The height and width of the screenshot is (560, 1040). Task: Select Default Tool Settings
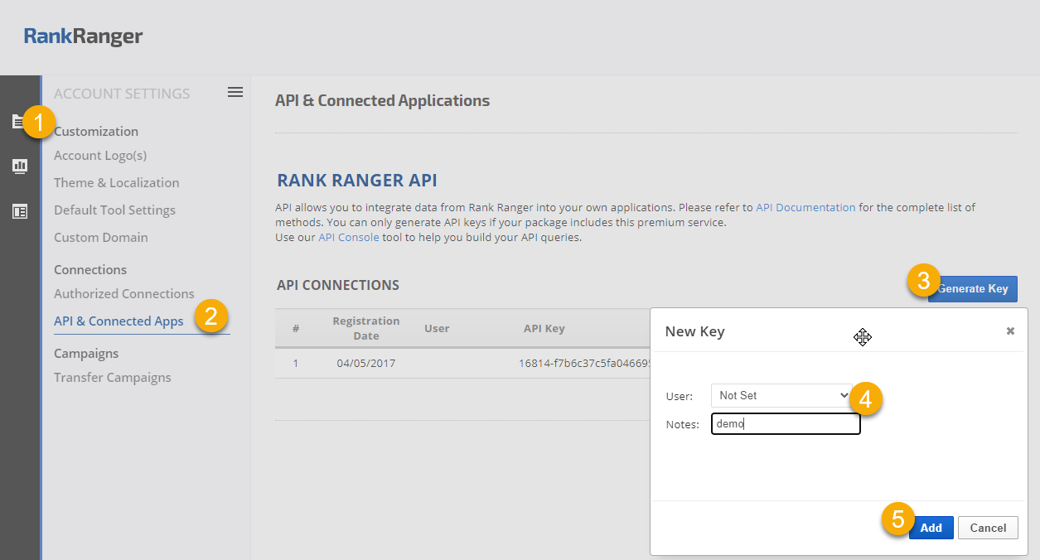[114, 210]
